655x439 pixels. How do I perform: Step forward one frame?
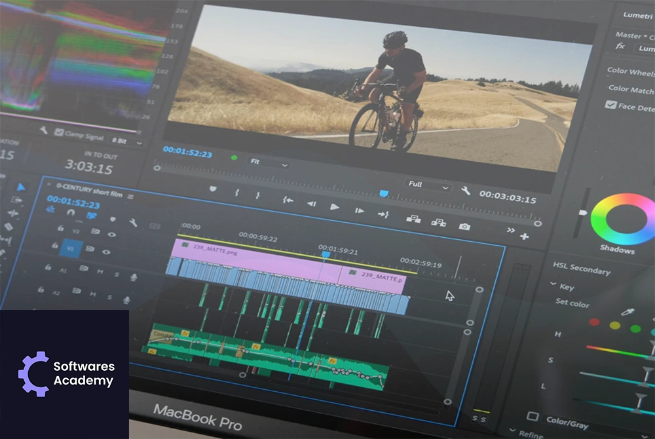(359, 210)
